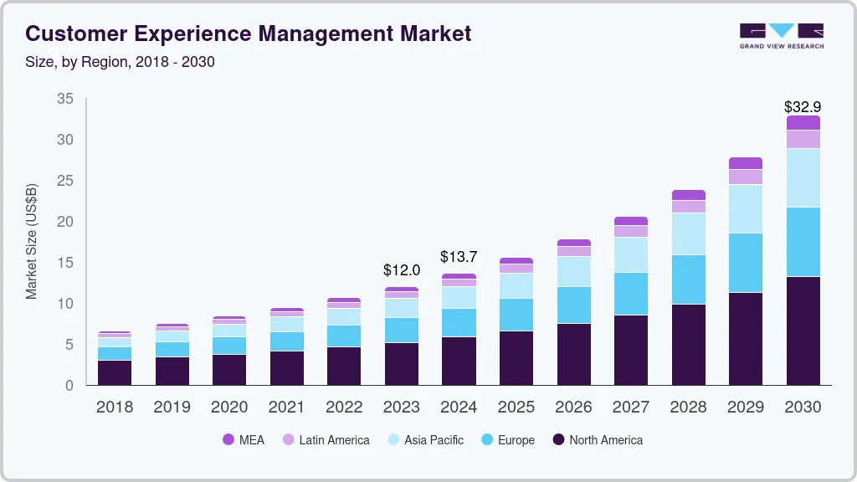Click the tallest stacked bar for 2030

[x=803, y=251]
